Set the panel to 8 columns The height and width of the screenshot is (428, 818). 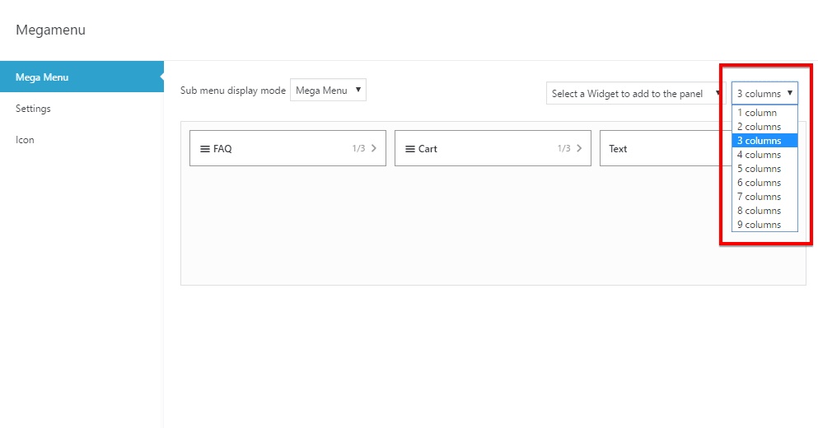click(x=759, y=211)
